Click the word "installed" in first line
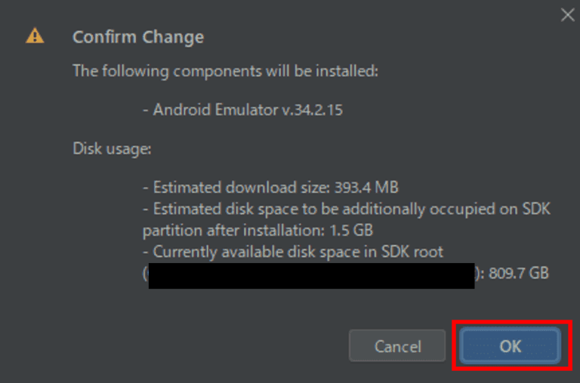580x383 pixels. click(349, 71)
